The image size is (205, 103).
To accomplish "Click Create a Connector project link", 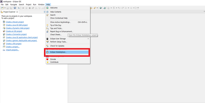I will click(x=16, y=35).
